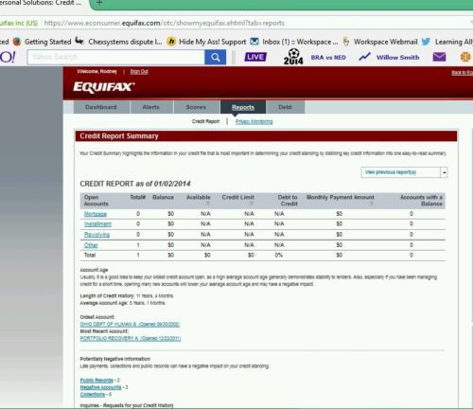Open the Installment accounts link
Image resolution: width=473 pixels, height=409 pixels.
tap(97, 224)
